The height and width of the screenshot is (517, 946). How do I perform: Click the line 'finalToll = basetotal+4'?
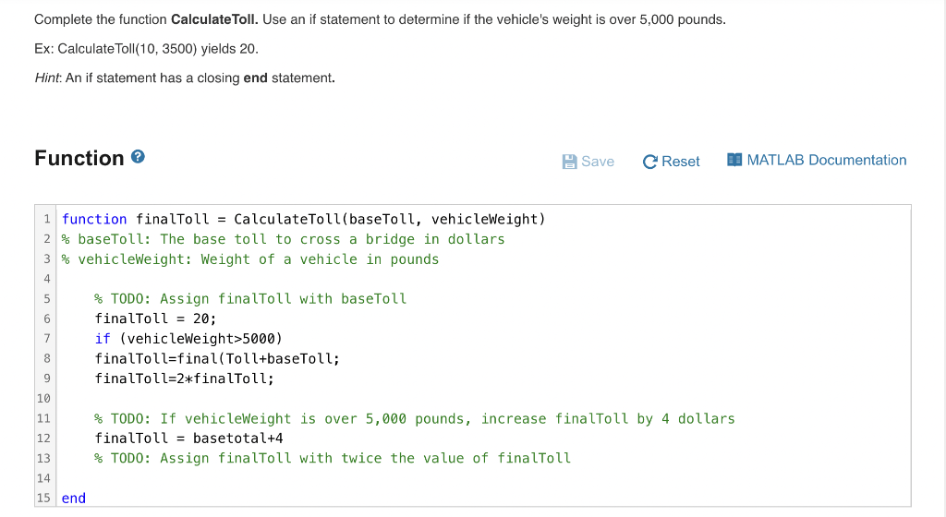(188, 438)
